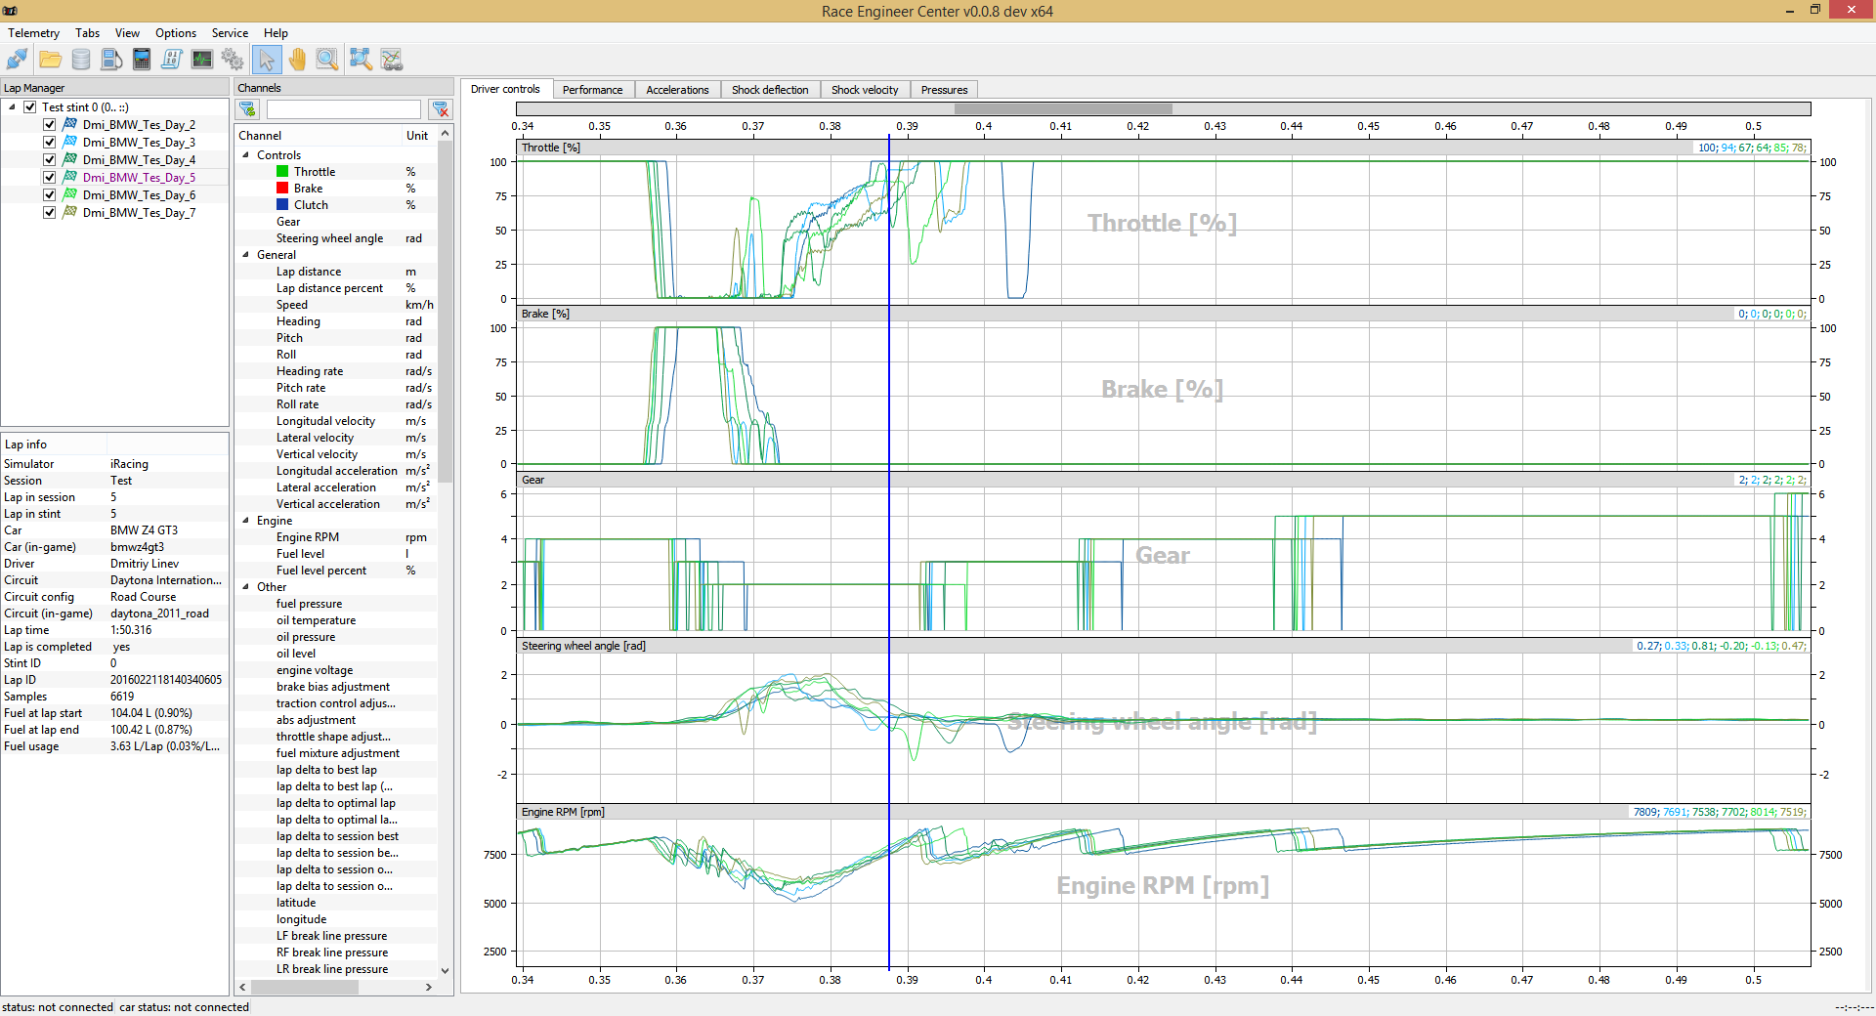The height and width of the screenshot is (1016, 1876).
Task: Open the calculator toolbar icon
Action: [142, 60]
